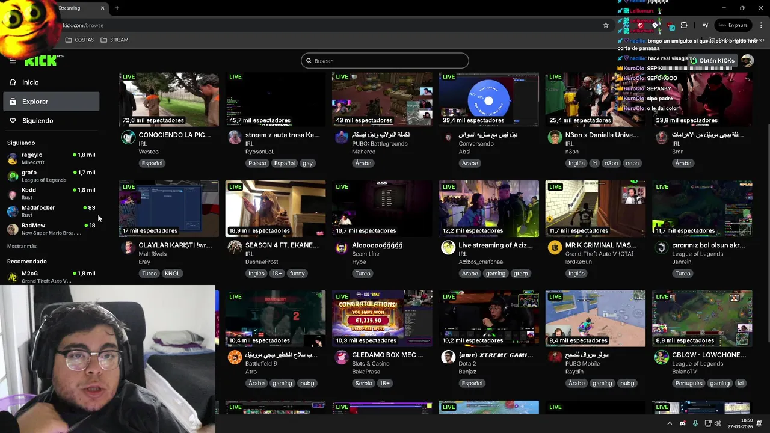Open N3on x Daniella stream thumbnail
The height and width of the screenshot is (433, 770).
tap(596, 99)
